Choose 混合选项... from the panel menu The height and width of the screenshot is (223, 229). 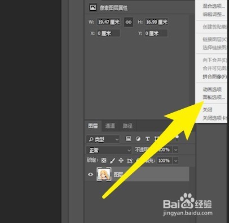[x=213, y=6]
